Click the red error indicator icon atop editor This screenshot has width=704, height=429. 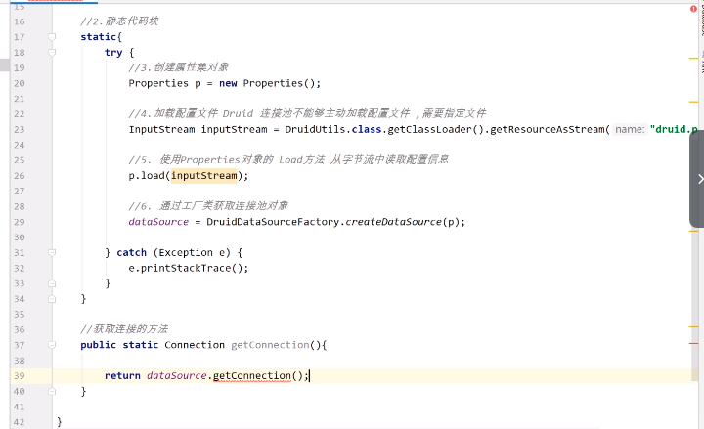(x=693, y=9)
